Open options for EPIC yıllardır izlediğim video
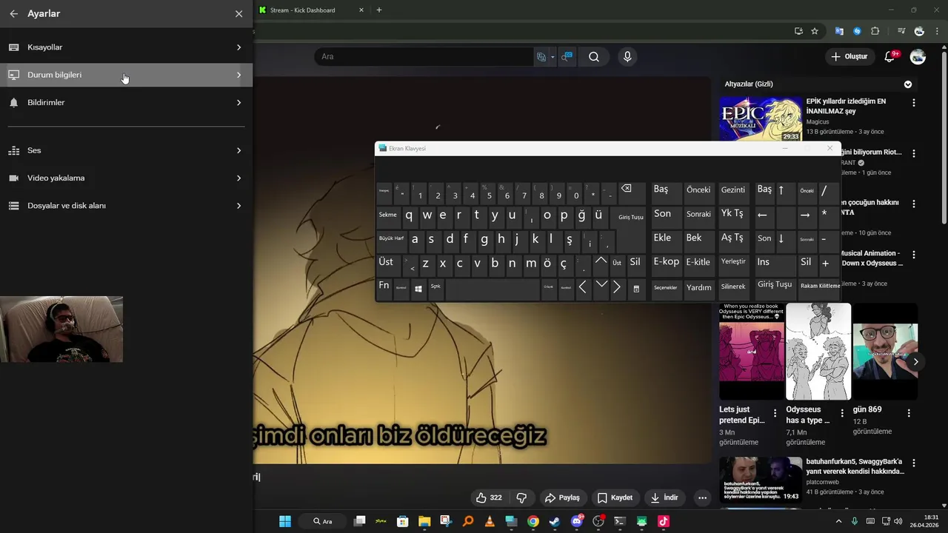The width and height of the screenshot is (948, 533). click(x=914, y=103)
